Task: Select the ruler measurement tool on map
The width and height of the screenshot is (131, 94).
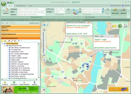Action: [114, 26]
